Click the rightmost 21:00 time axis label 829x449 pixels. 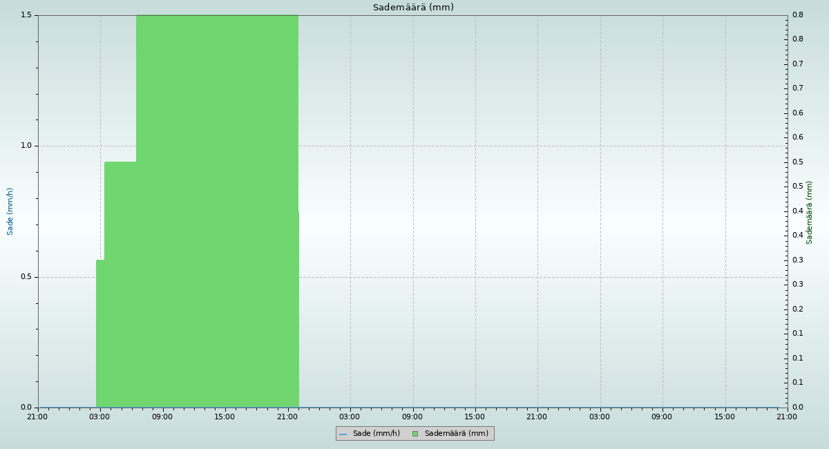pos(787,417)
